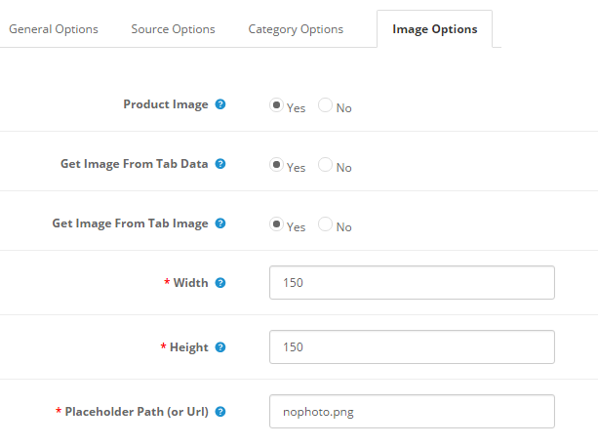Click the Width input field
Image resolution: width=598 pixels, height=446 pixels.
point(412,283)
